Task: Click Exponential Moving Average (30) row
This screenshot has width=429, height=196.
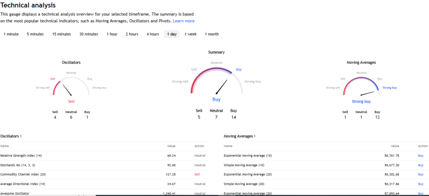Action: tap(326, 193)
